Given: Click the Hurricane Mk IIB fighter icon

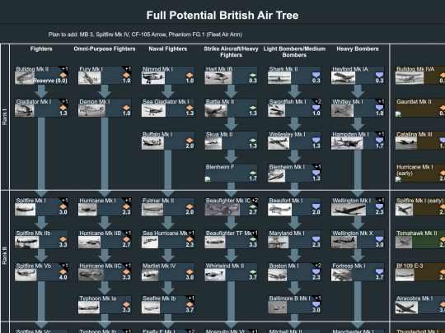Looking at the screenshot, I should pyautogui.click(x=126, y=239).
